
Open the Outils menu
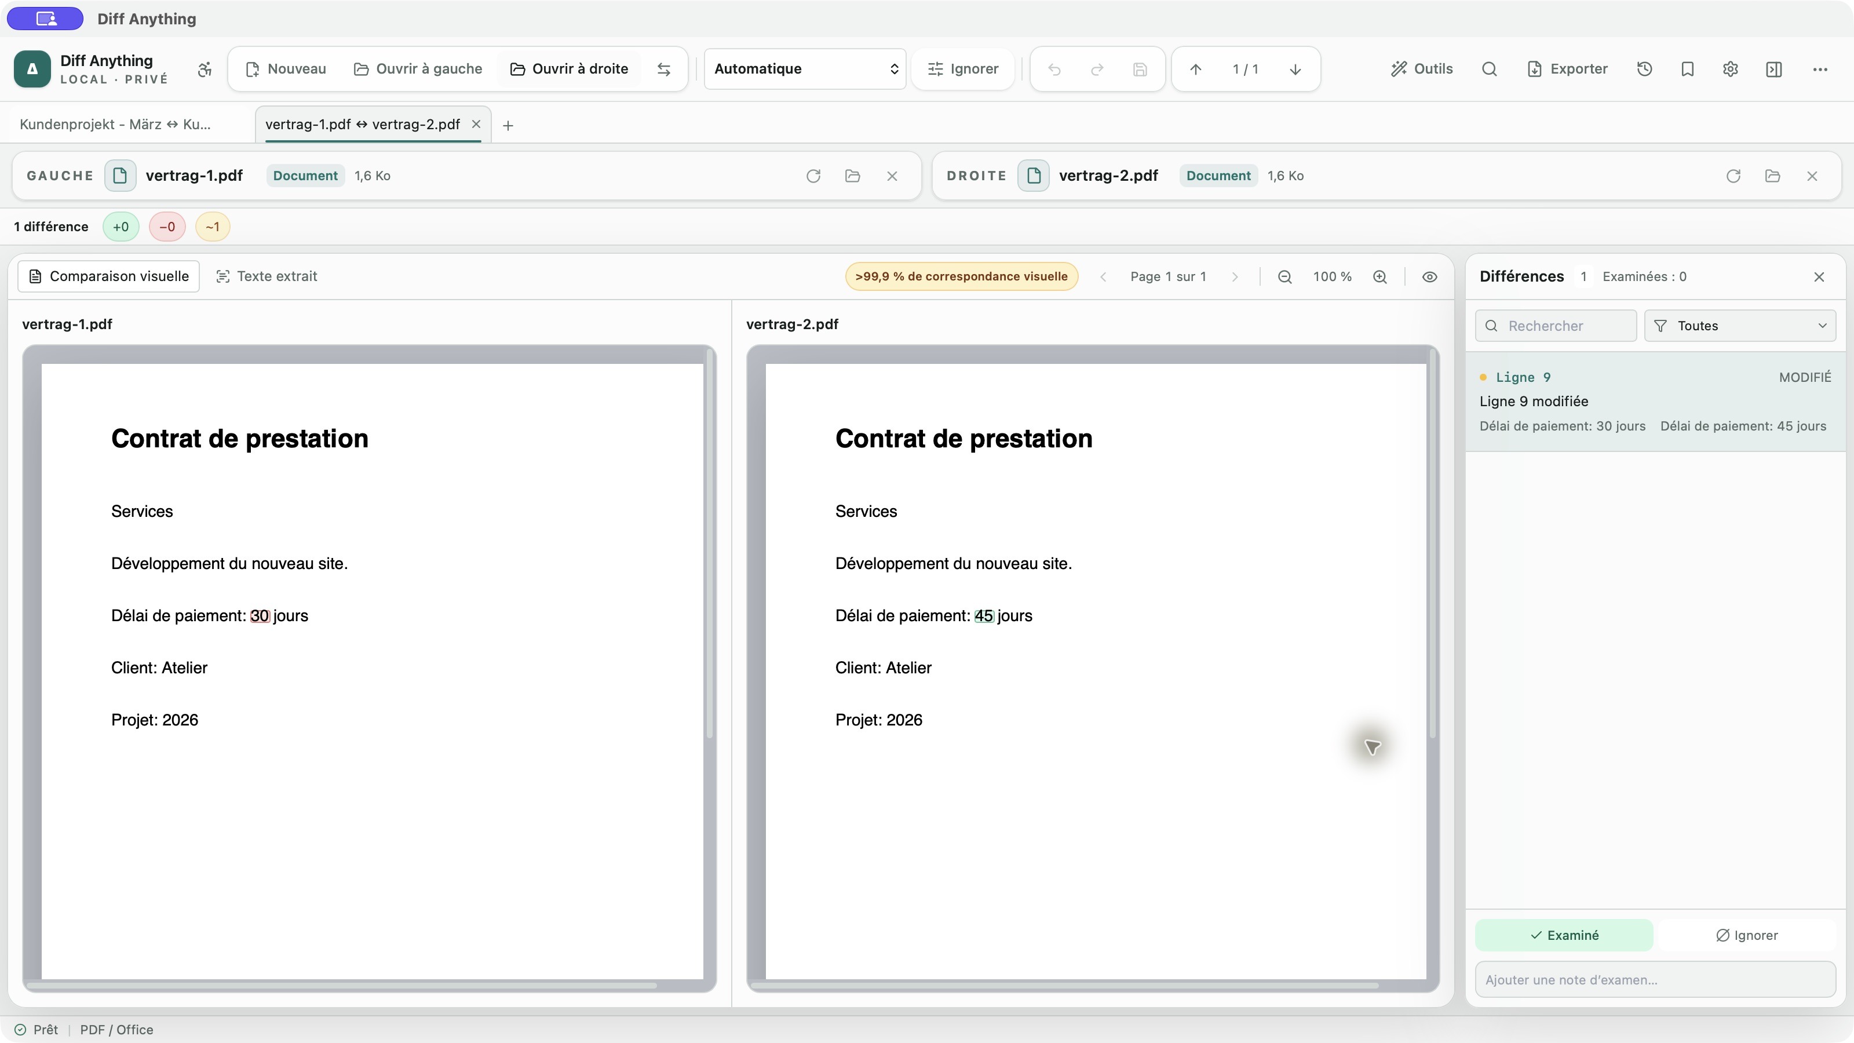tap(1421, 69)
